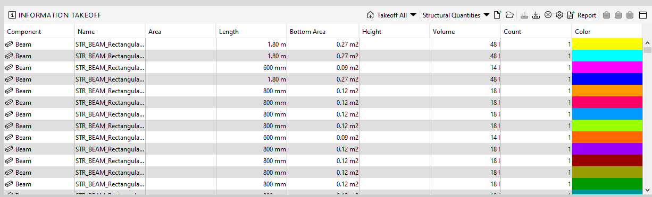This screenshot has height=197, width=652.
Task: Click 18 l volume in sky blue row
Action: click(495, 114)
